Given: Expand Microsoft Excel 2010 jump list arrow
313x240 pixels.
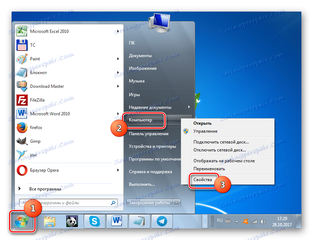Looking at the screenshot, I should point(118,31).
